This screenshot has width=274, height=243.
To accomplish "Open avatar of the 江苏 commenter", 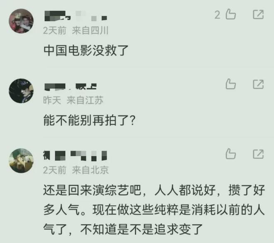I will click(21, 91).
